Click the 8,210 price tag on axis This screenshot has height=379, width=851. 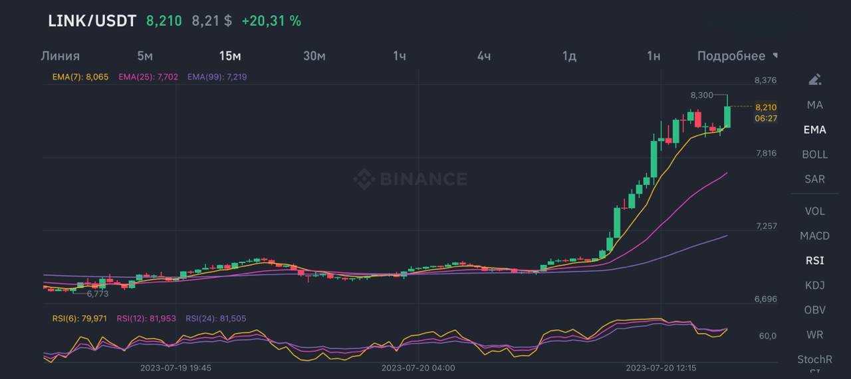click(766, 107)
